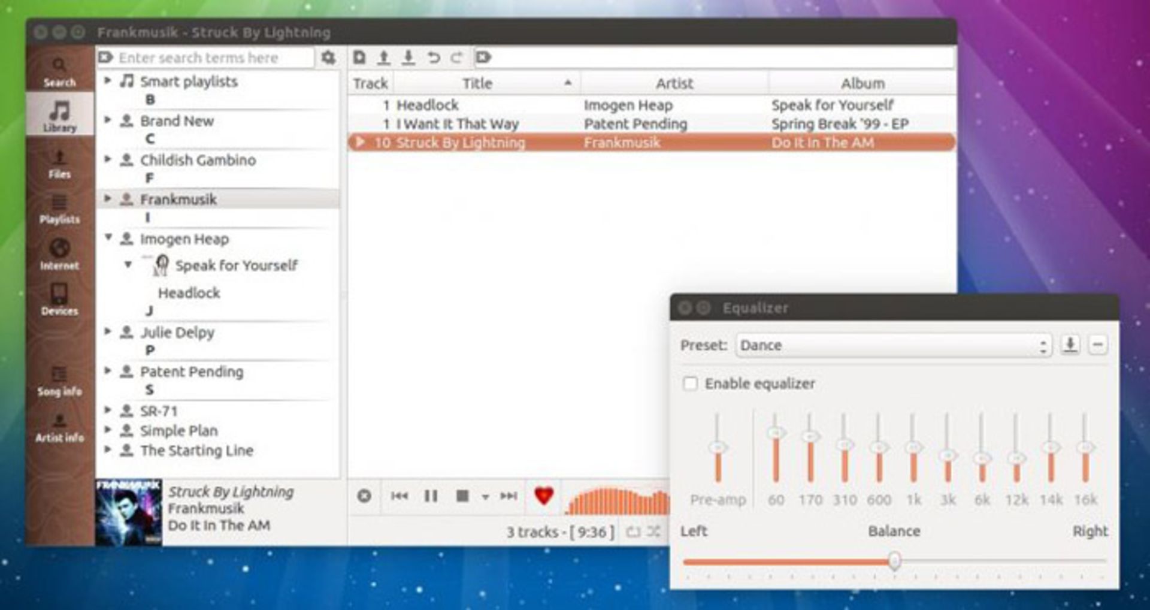Save the equalizer preset
The width and height of the screenshot is (1150, 610).
pyautogui.click(x=1070, y=345)
